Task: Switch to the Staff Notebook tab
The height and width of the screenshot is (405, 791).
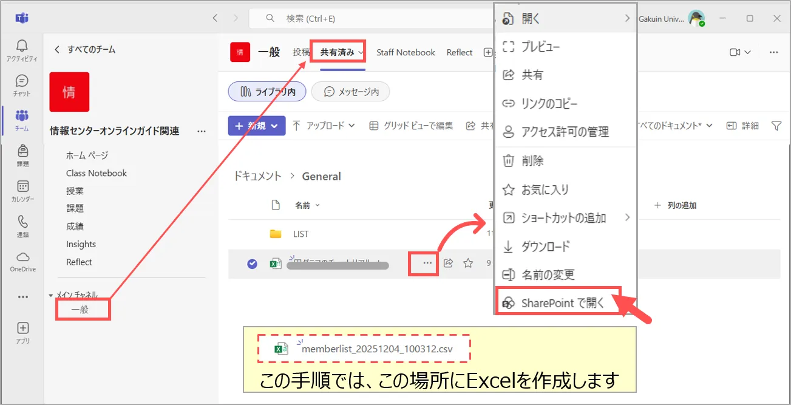Action: (x=406, y=53)
